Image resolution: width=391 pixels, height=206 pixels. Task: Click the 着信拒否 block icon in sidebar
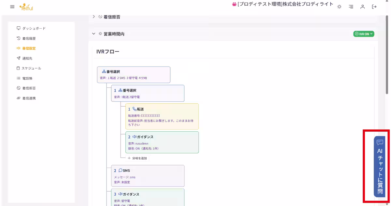(19, 88)
